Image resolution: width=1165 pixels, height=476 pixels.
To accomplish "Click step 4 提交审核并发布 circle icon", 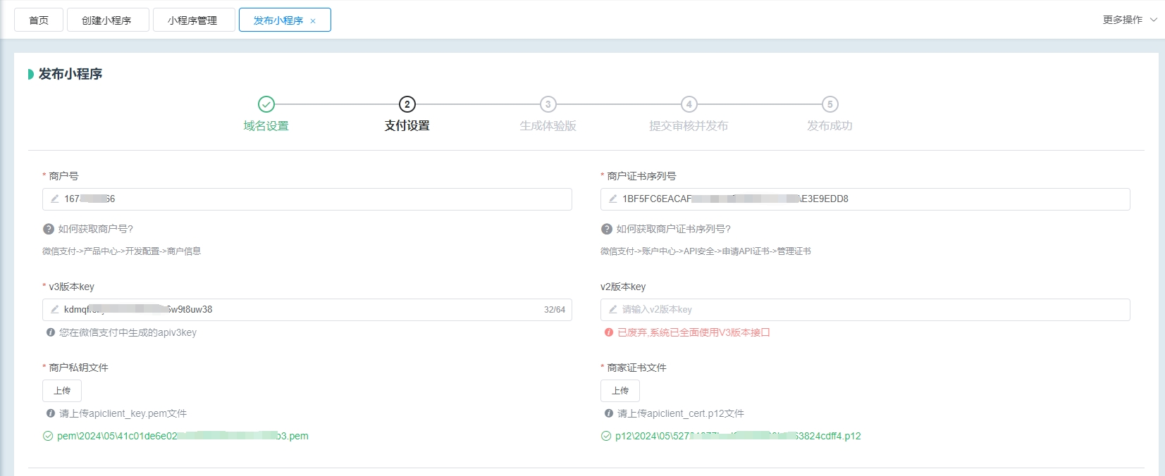I will coord(689,104).
